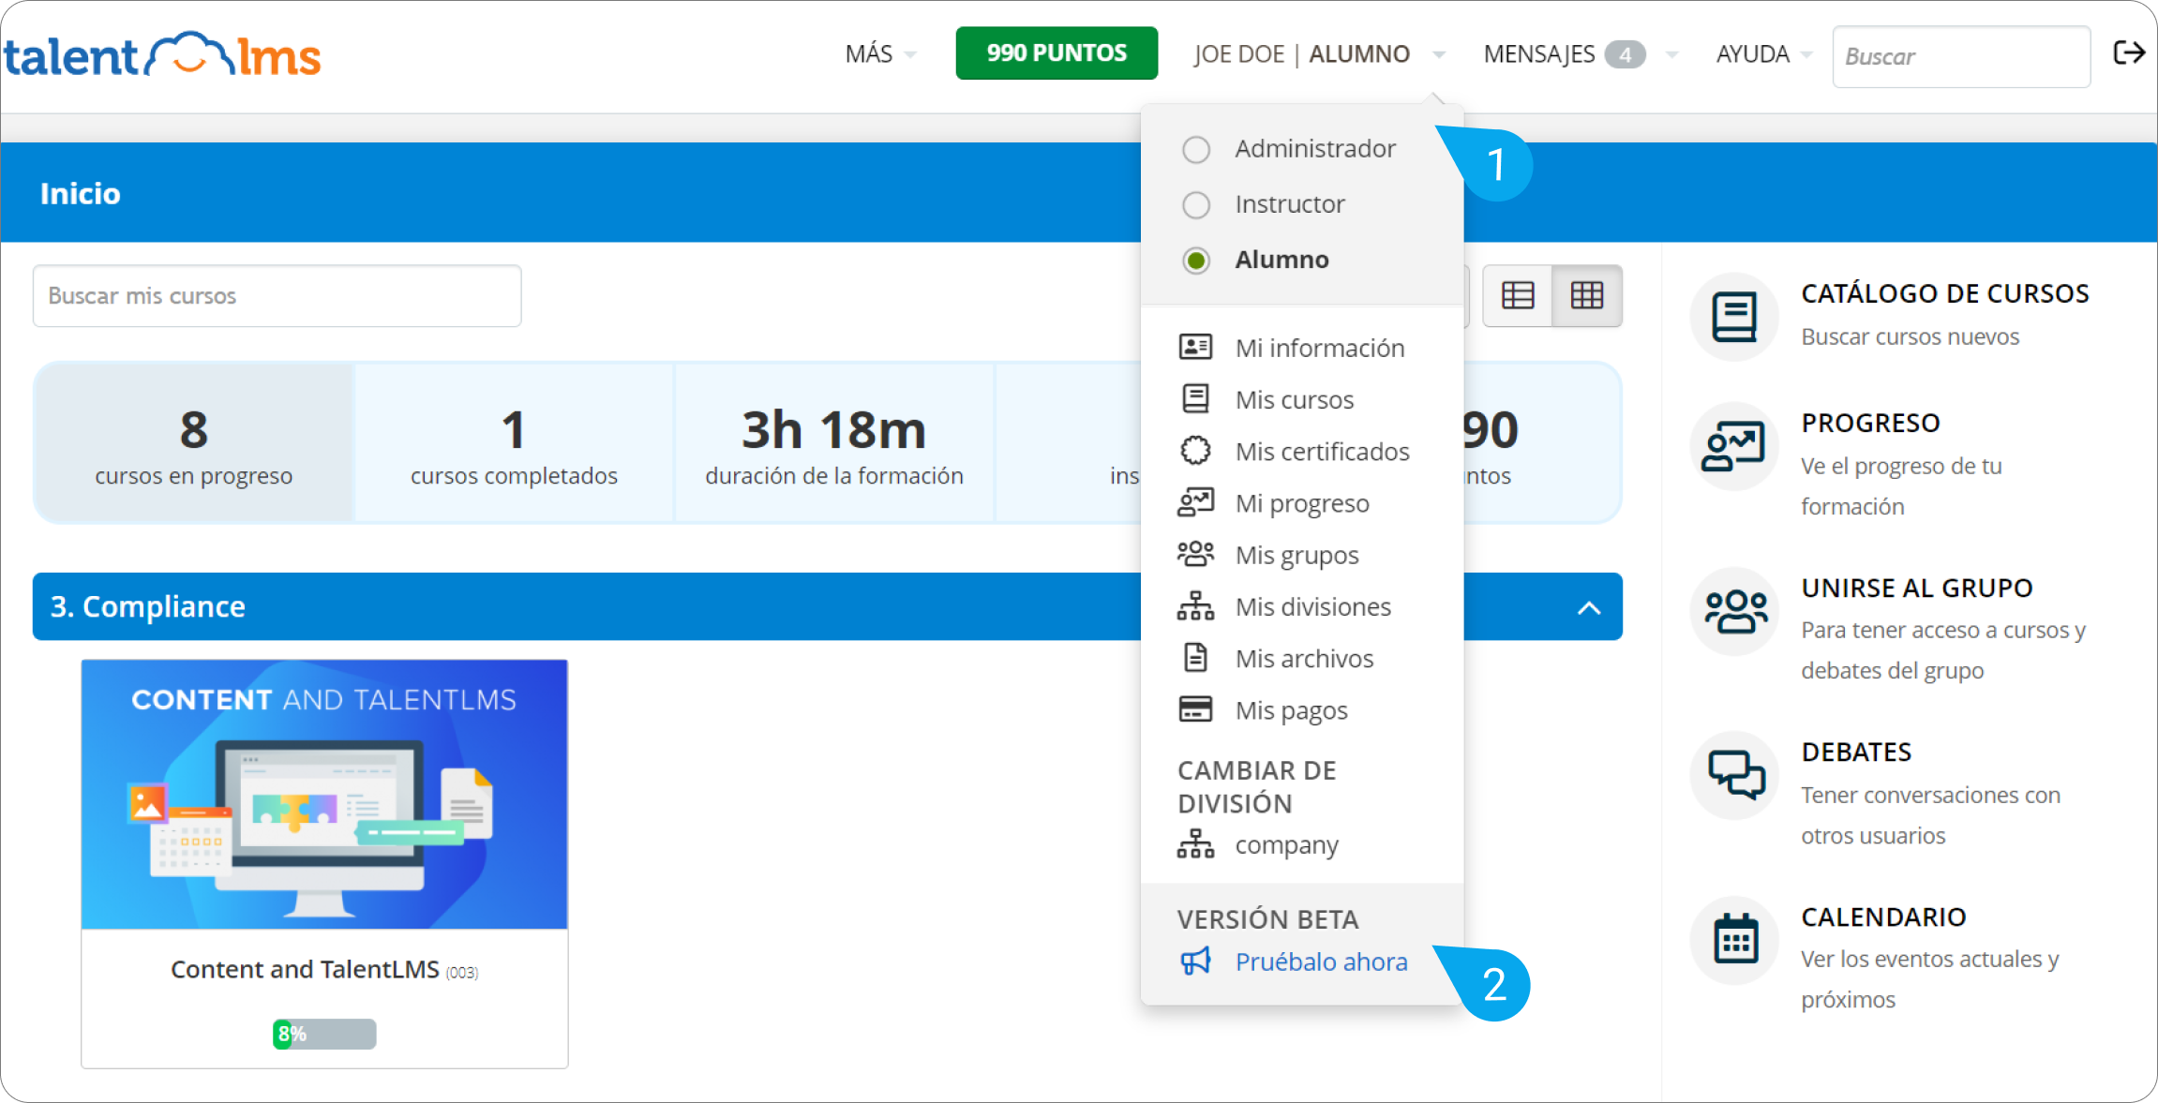Click the 3h 18m duración tile
The image size is (2158, 1103).
[834, 443]
